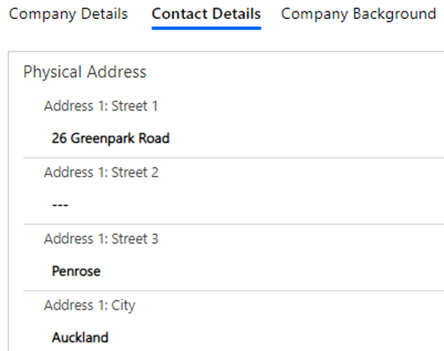
Task: Open the Company Background tab
Action: click(x=358, y=14)
